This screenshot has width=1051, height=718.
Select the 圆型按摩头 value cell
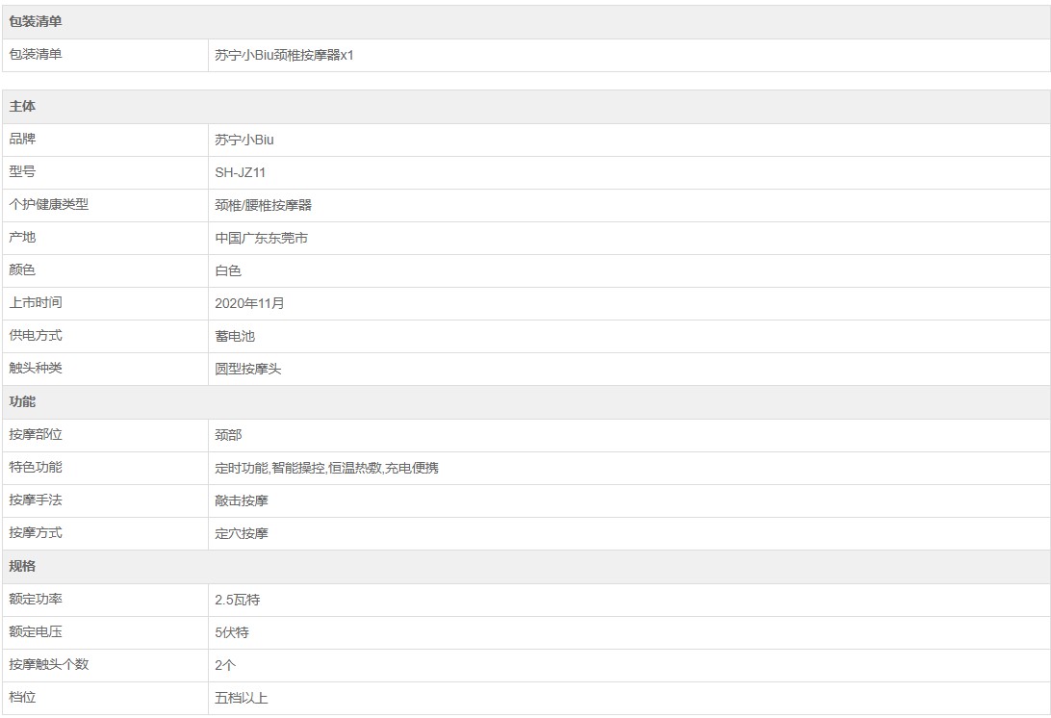248,369
